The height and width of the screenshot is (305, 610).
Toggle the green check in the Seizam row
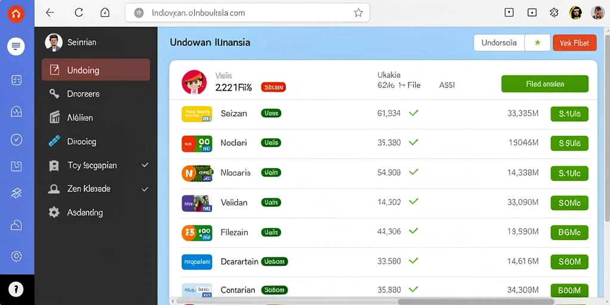(413, 113)
